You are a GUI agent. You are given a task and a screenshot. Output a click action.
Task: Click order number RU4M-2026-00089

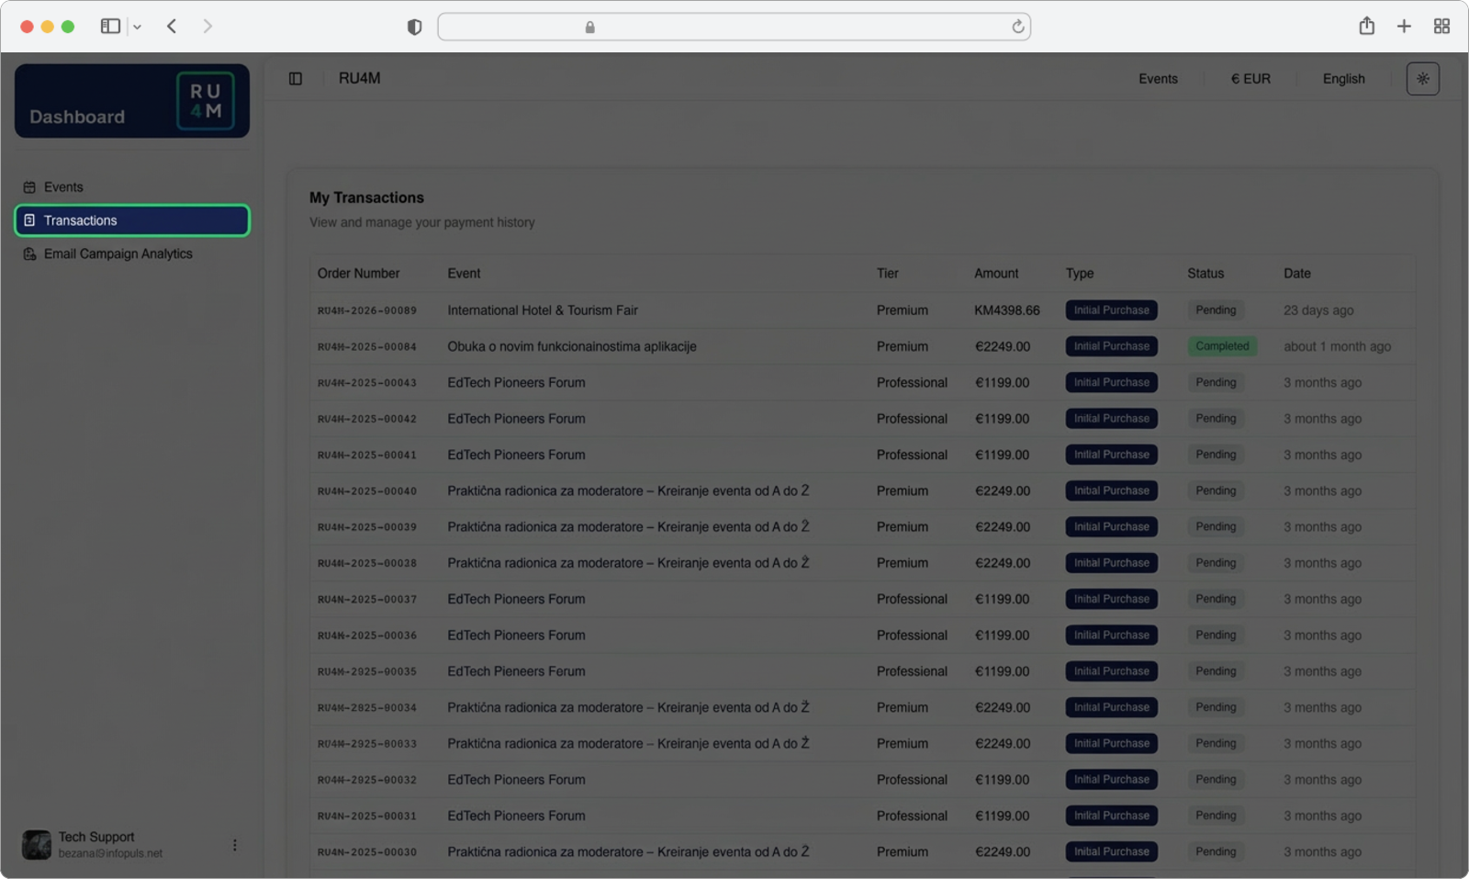[x=367, y=311]
